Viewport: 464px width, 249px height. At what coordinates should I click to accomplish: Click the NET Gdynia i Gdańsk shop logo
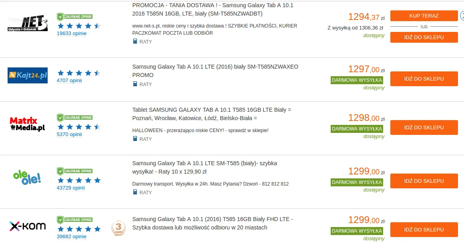pyautogui.click(x=28, y=24)
